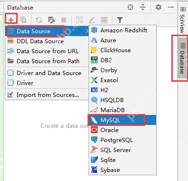Choose Data Source from URL
Image resolution: width=188 pixels, height=181 pixels.
[x=47, y=51]
